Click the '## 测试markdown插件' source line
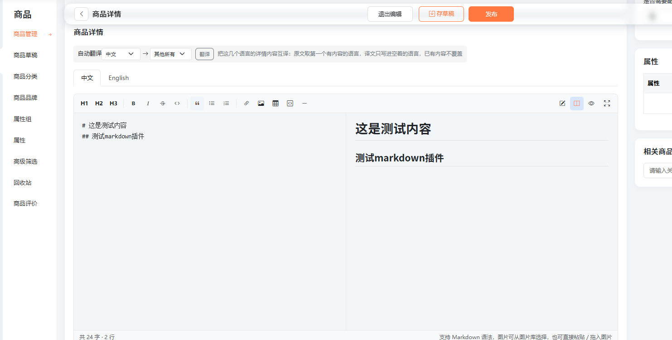Viewport: 672px width, 340px height. pyautogui.click(x=113, y=136)
